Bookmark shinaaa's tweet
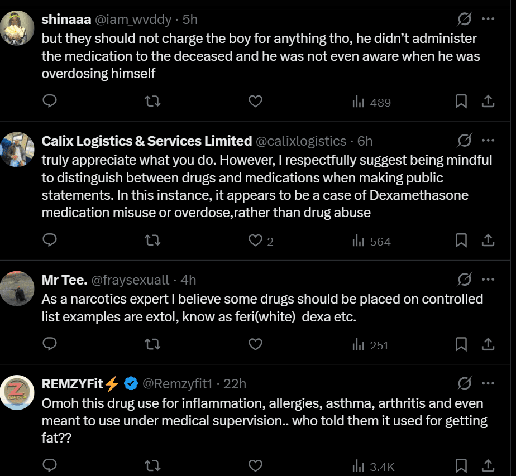Viewport: 516px width, 476px height. coord(461,102)
